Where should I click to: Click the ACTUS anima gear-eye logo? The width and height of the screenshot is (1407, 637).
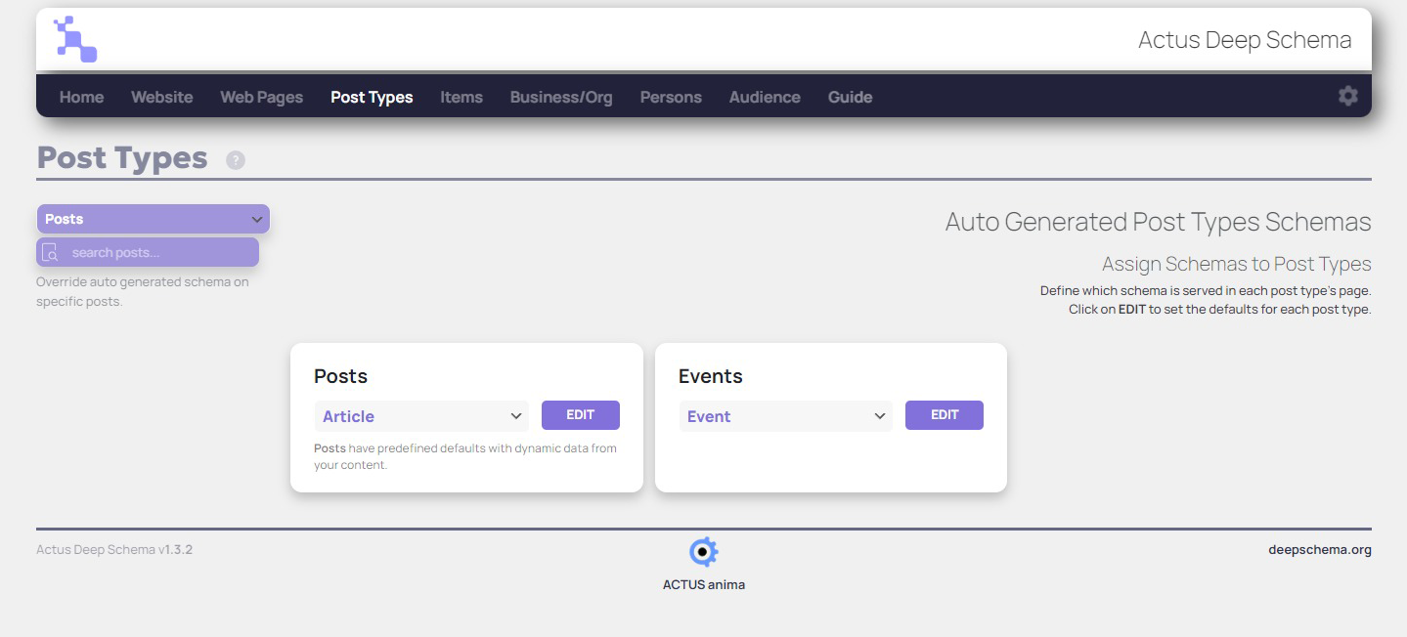(703, 552)
